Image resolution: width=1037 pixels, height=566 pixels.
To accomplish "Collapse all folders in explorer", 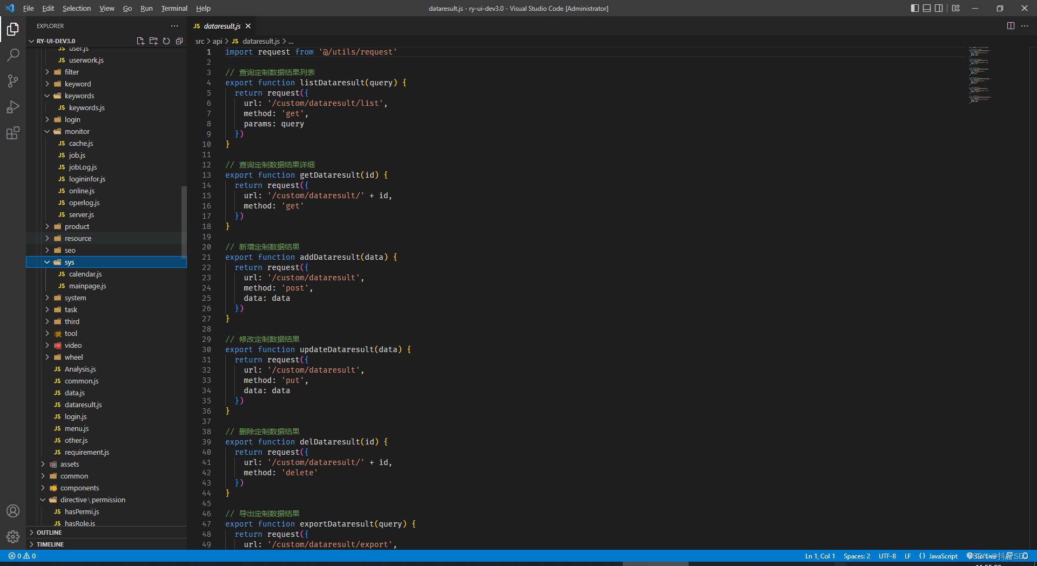I will pos(179,41).
